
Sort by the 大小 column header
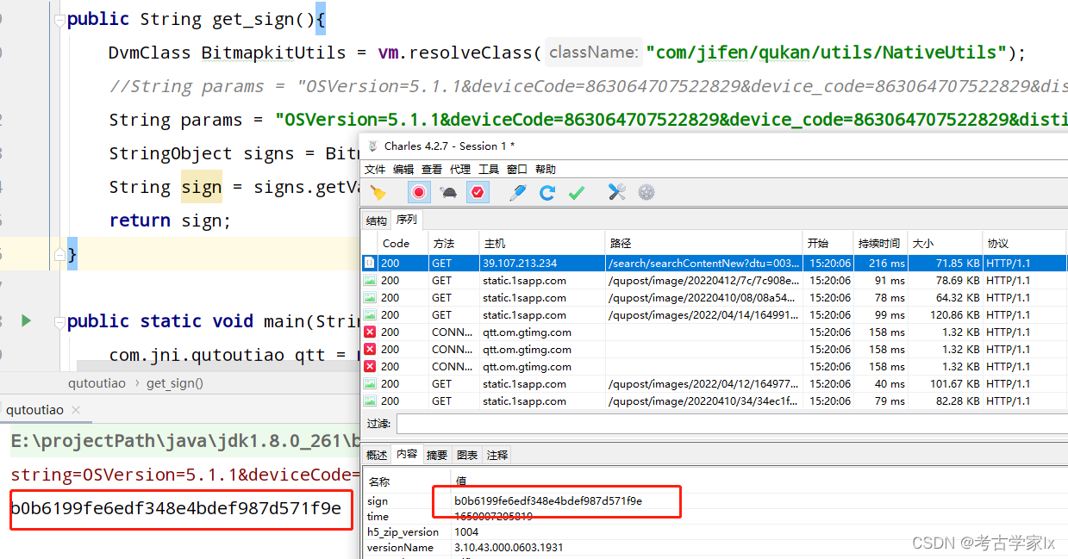[946, 243]
